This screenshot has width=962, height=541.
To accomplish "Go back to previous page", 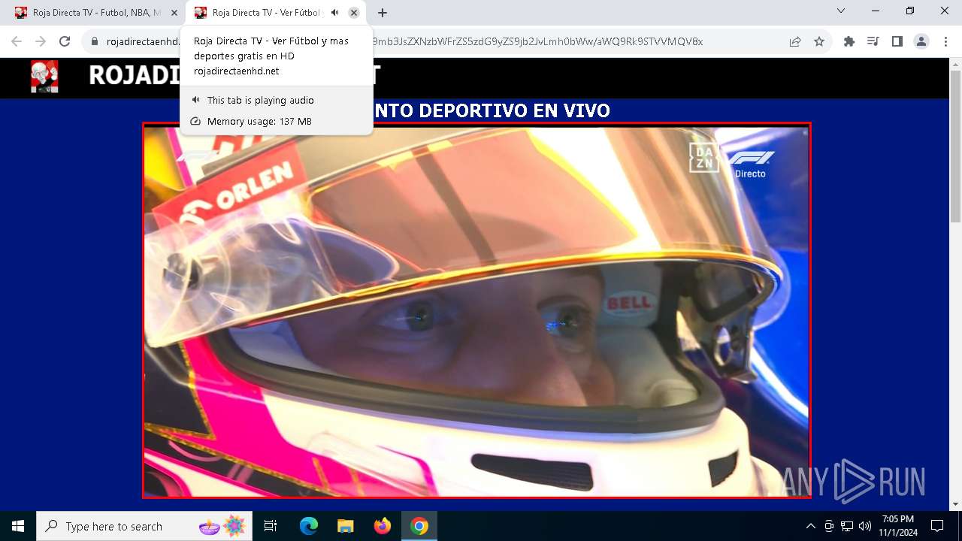I will (x=17, y=41).
